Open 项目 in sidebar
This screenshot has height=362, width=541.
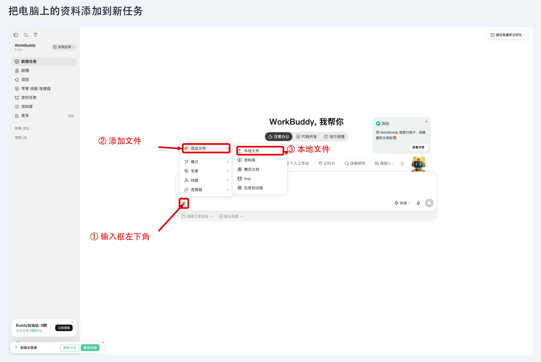[x=44, y=80]
